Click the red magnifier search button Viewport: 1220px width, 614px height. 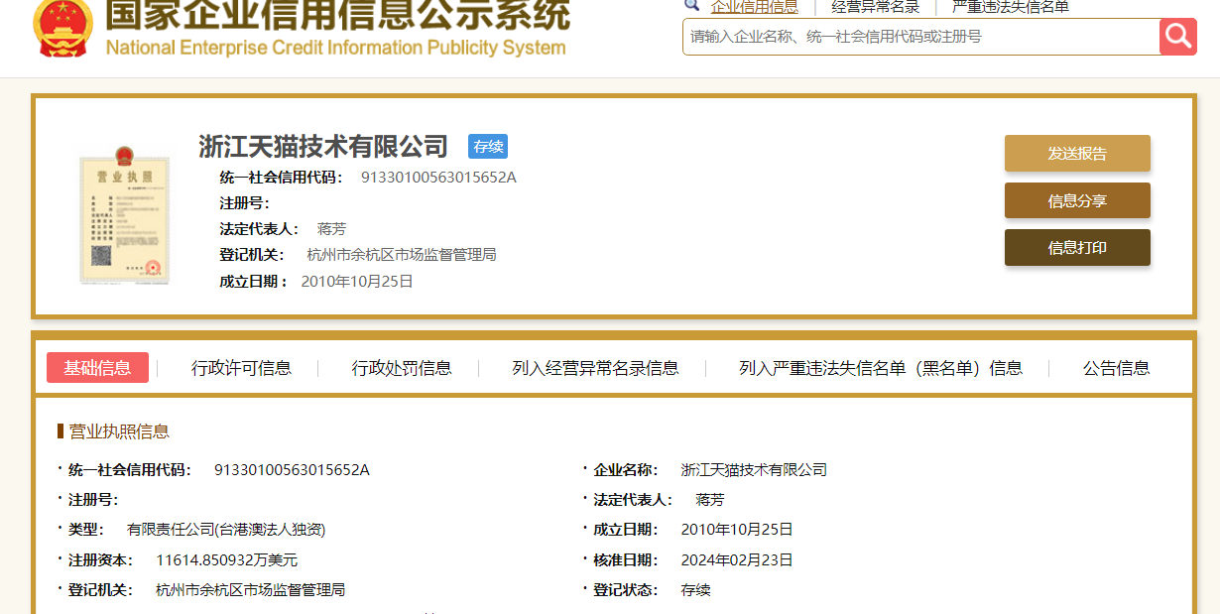pyautogui.click(x=1177, y=37)
